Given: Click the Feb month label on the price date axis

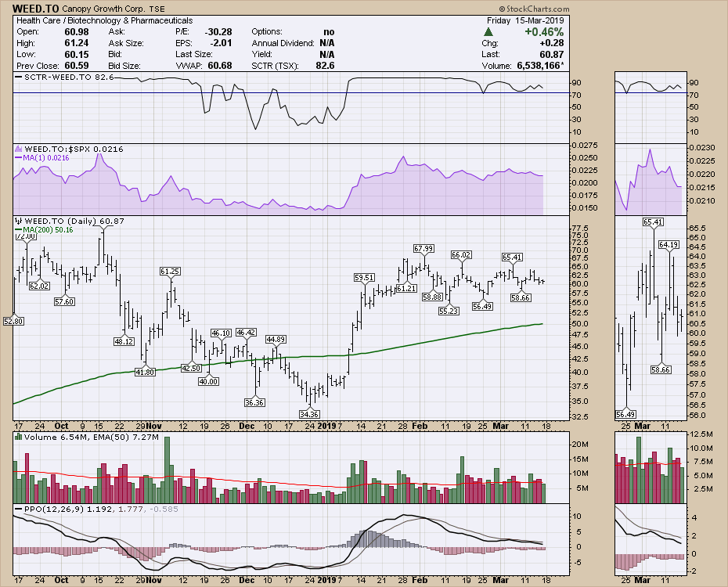Looking at the screenshot, I should tap(420, 426).
